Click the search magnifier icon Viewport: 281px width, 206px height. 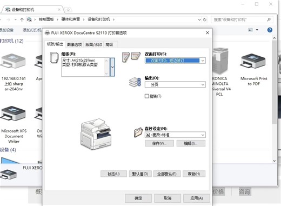[x=269, y=19]
